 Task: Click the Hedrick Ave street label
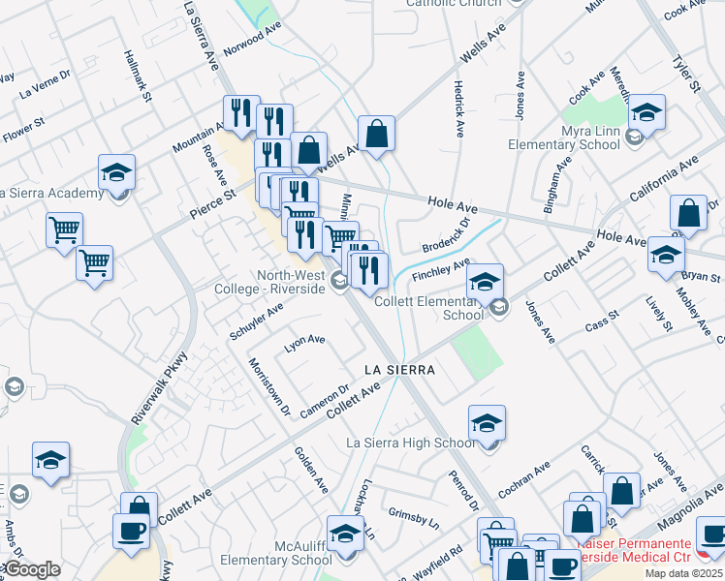click(458, 108)
